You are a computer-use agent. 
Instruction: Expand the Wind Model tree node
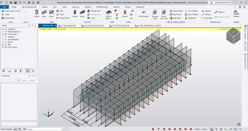[x=3, y=34]
